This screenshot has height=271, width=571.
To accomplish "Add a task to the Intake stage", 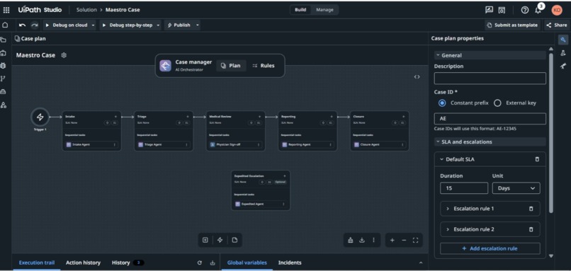I will pos(115,117).
